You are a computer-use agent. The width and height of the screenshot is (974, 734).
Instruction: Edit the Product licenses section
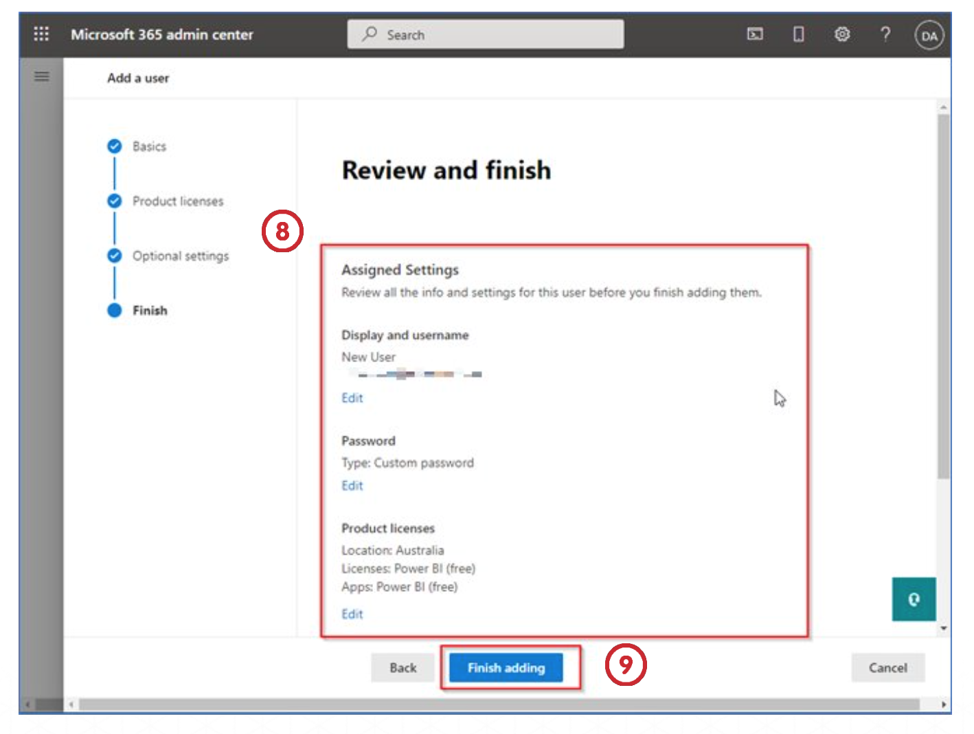click(352, 614)
